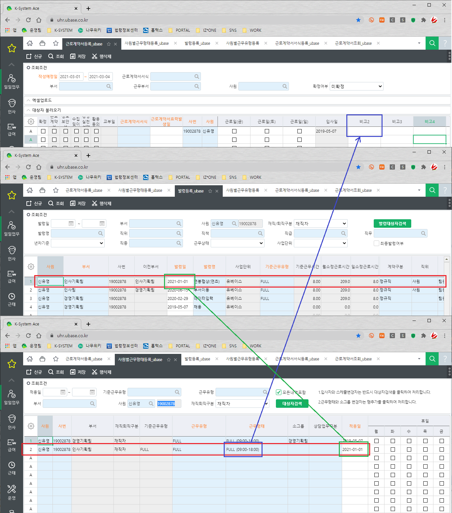
Task: Click bookmark star in top browser address bar
Action: (x=358, y=20)
